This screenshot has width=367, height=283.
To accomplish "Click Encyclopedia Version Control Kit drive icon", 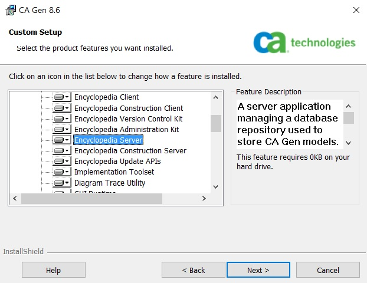I will pos(61,119).
